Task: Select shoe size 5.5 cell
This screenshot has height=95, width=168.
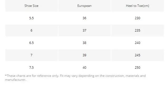Action: click(31, 18)
